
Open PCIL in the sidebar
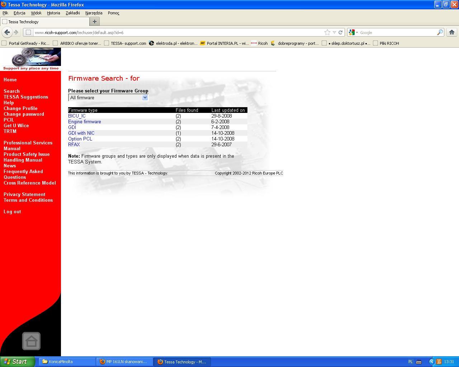click(x=9, y=120)
